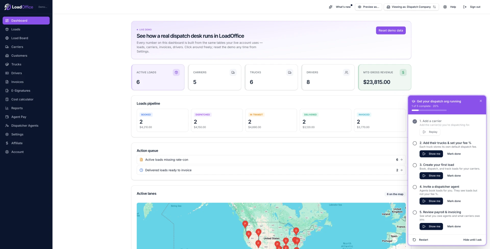Open the Dashboard sidebar item
This screenshot has width=490, height=249.
(26, 20)
